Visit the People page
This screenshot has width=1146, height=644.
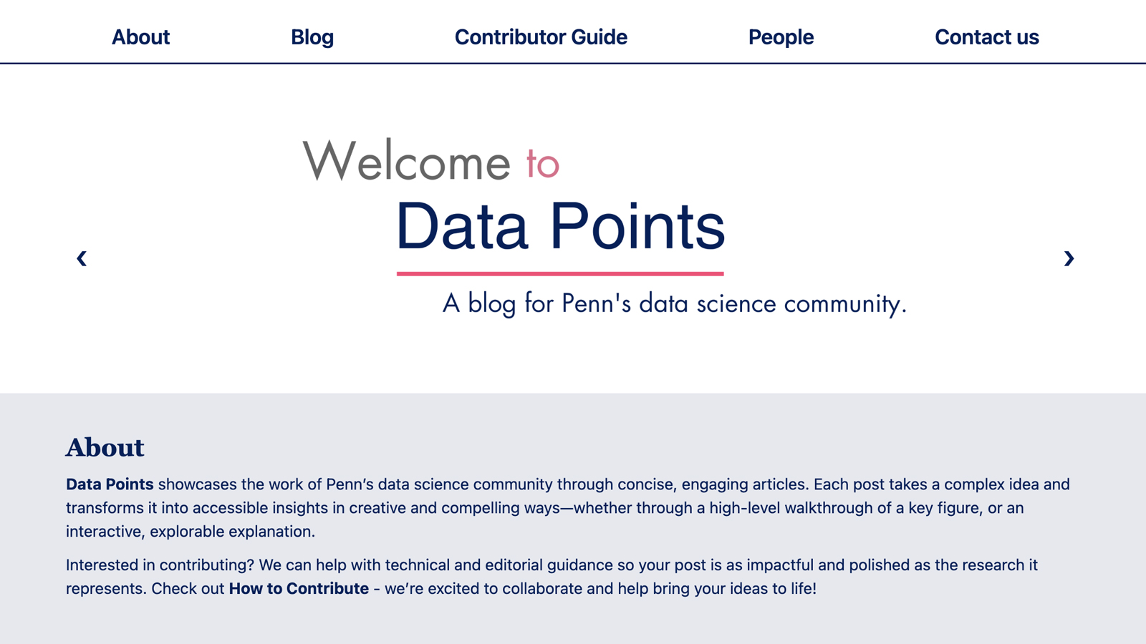pyautogui.click(x=781, y=37)
